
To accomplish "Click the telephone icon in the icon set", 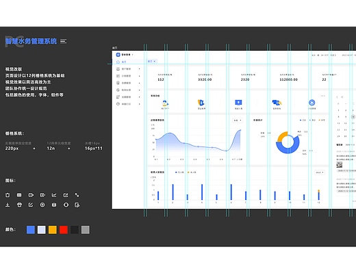I will click(x=19, y=205).
